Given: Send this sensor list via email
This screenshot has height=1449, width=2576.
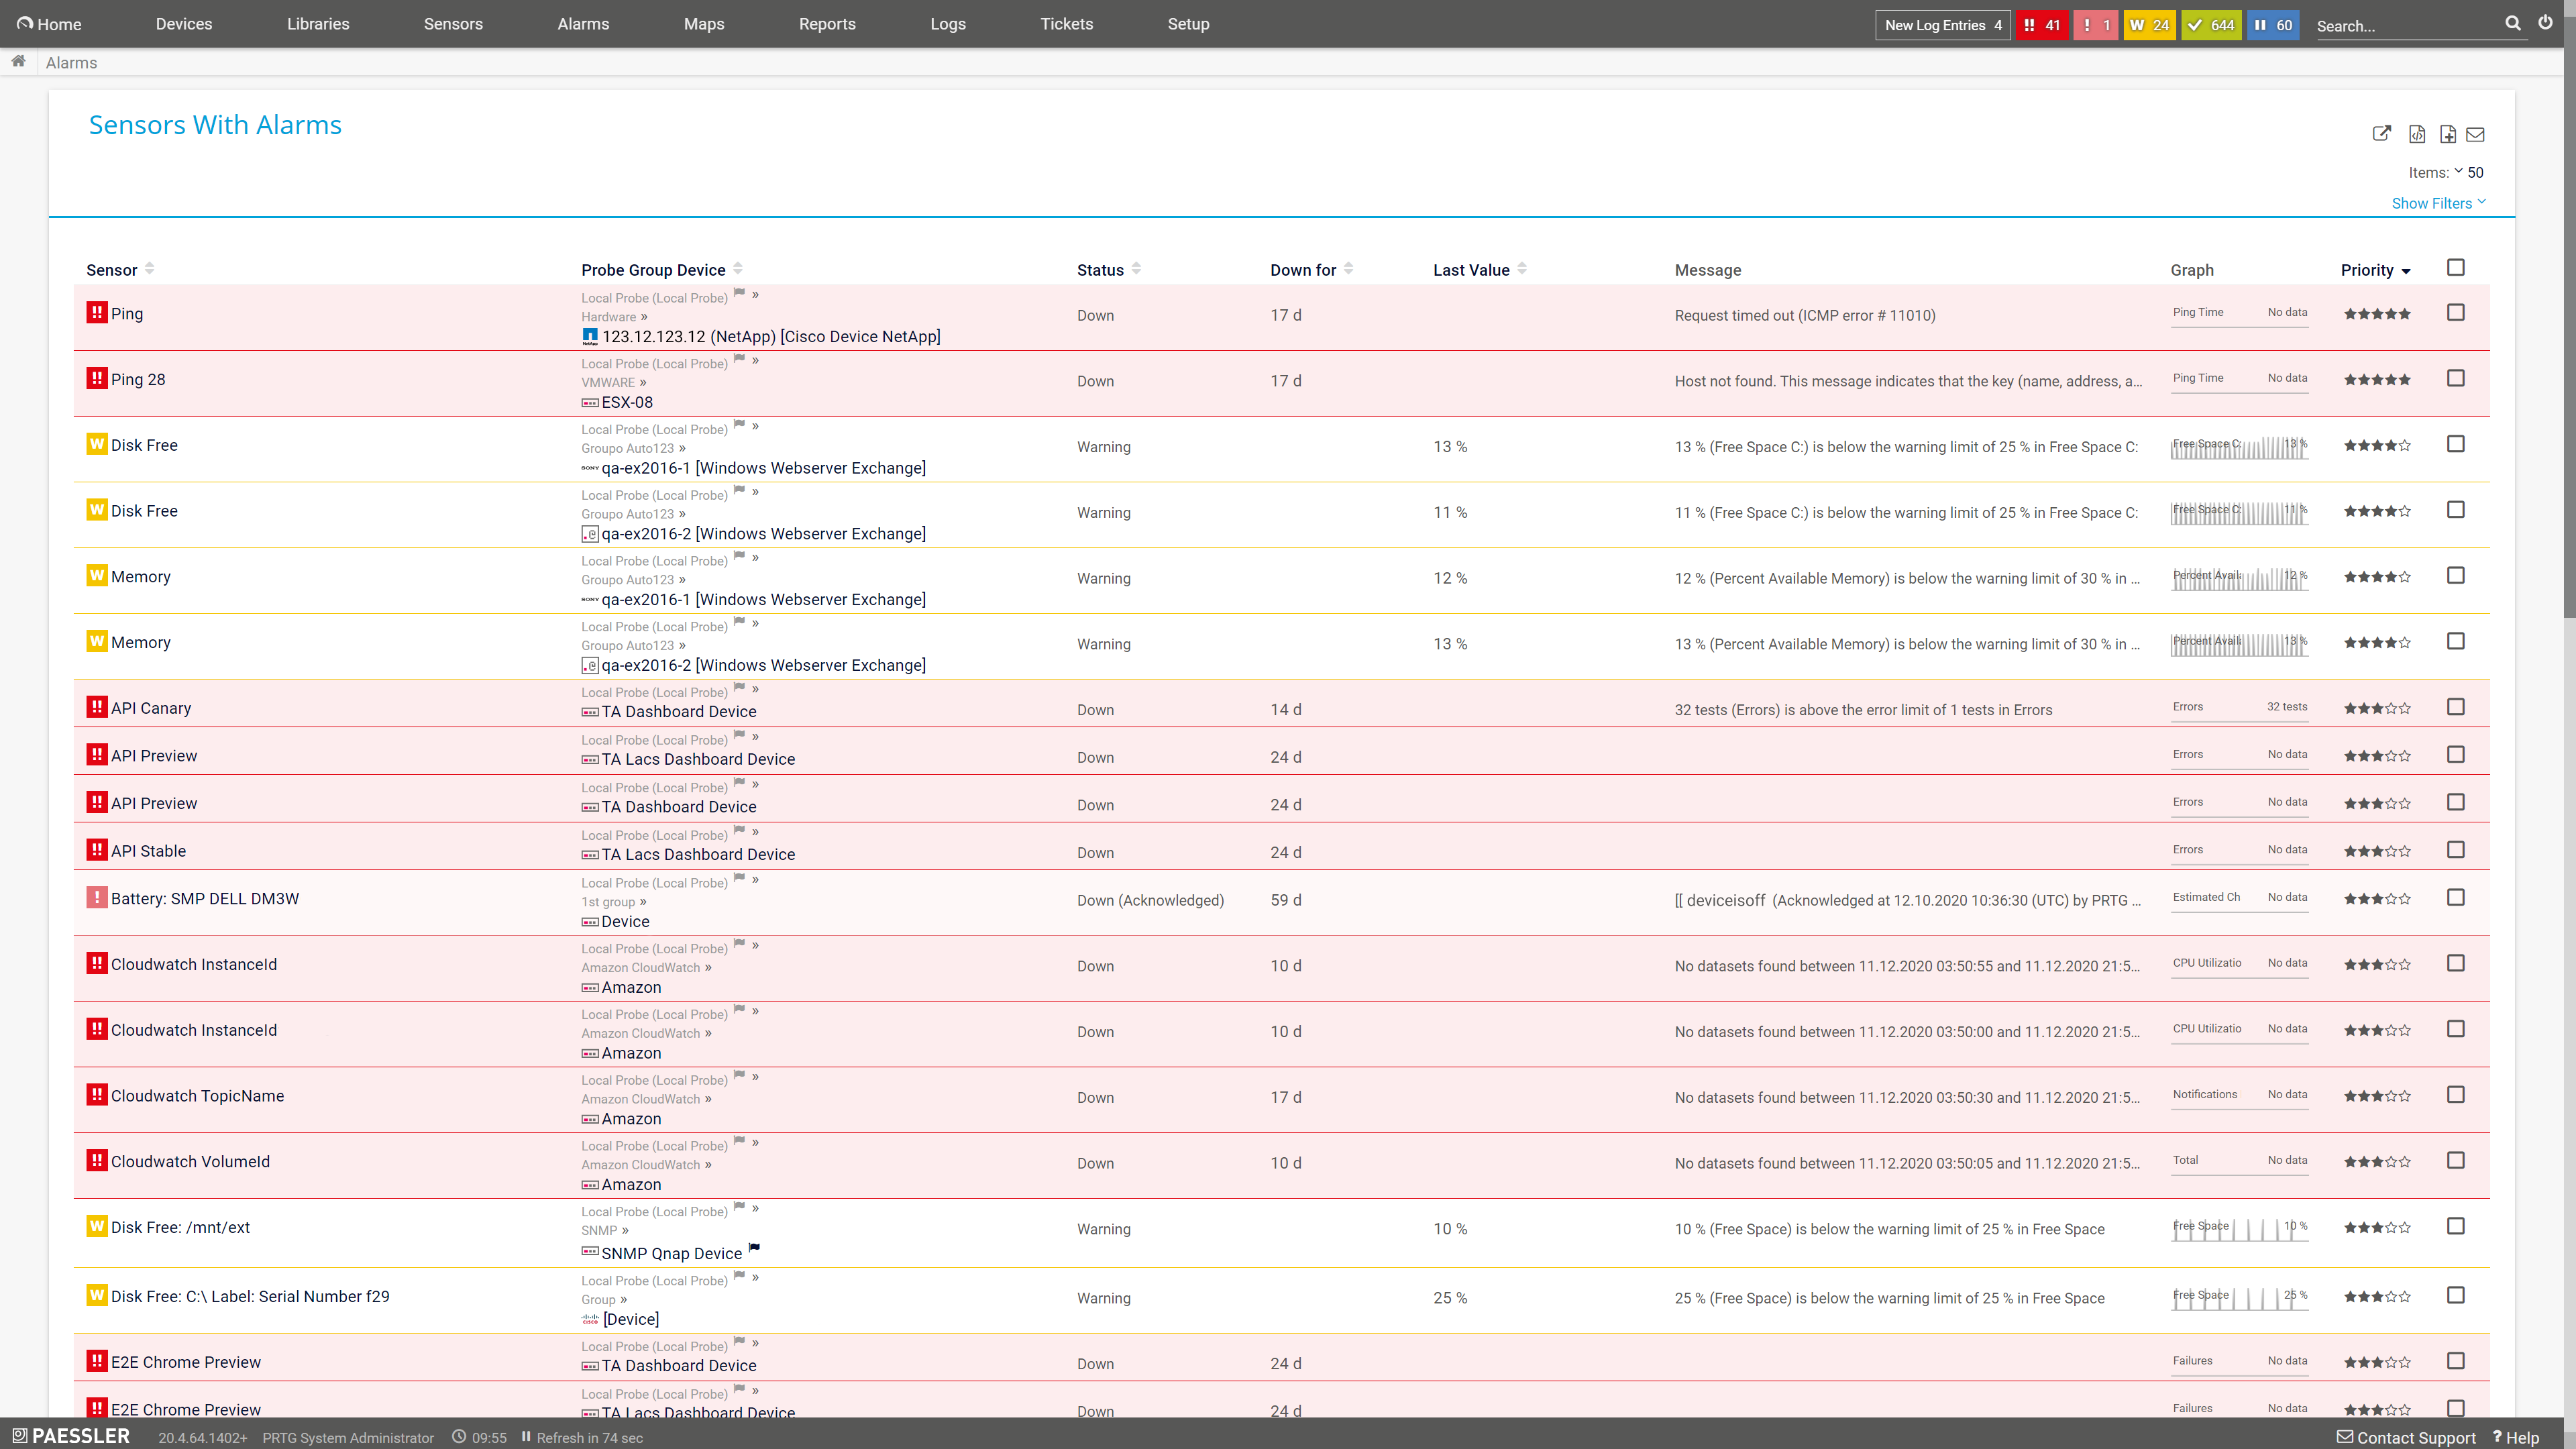Looking at the screenshot, I should tap(2476, 134).
